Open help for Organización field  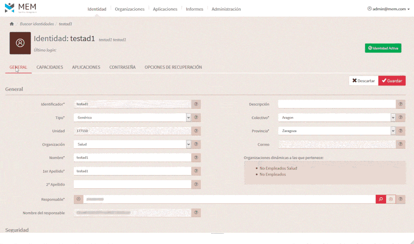click(196, 144)
